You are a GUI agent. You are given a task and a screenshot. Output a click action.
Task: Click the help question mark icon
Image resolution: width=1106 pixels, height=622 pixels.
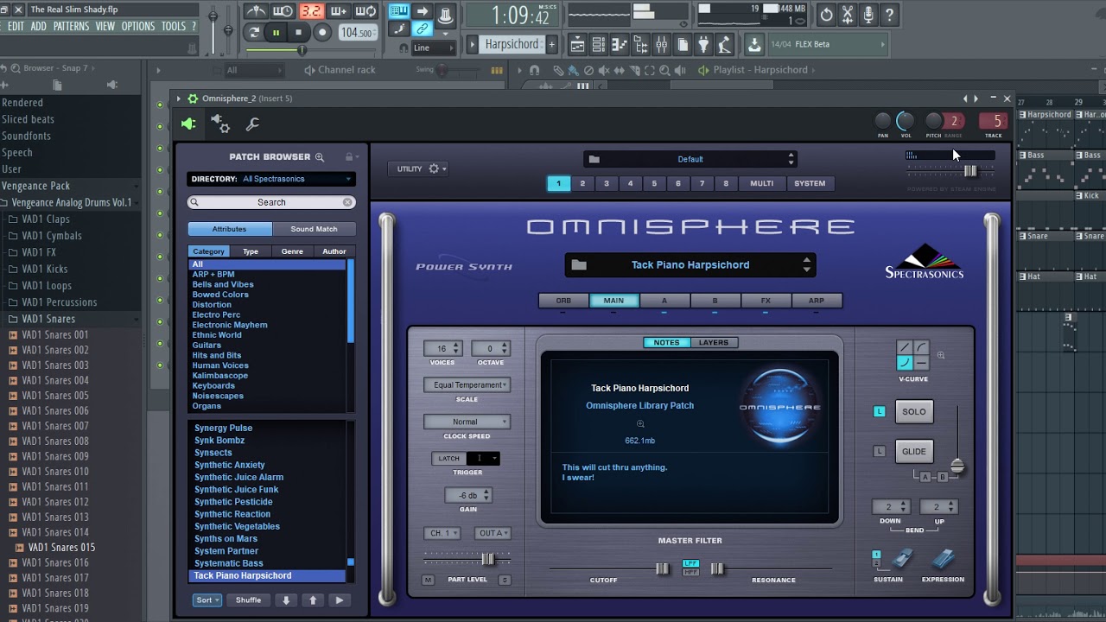click(889, 15)
